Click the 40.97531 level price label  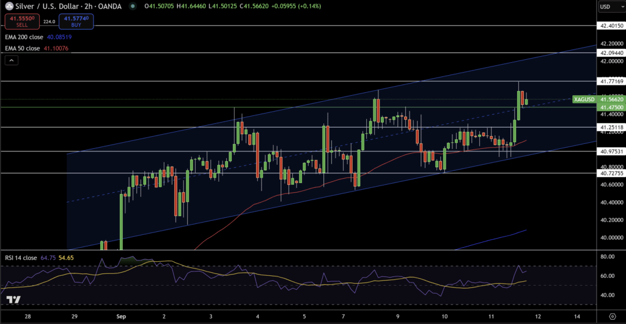(611, 151)
